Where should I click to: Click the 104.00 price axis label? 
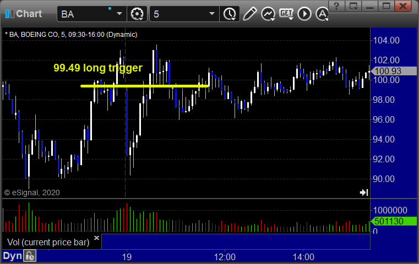point(386,40)
